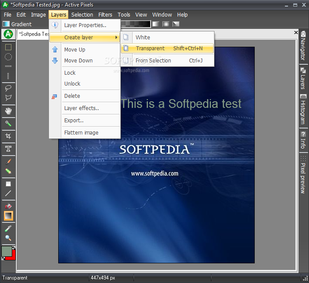Select Export.. in Layers menu

coord(85,121)
